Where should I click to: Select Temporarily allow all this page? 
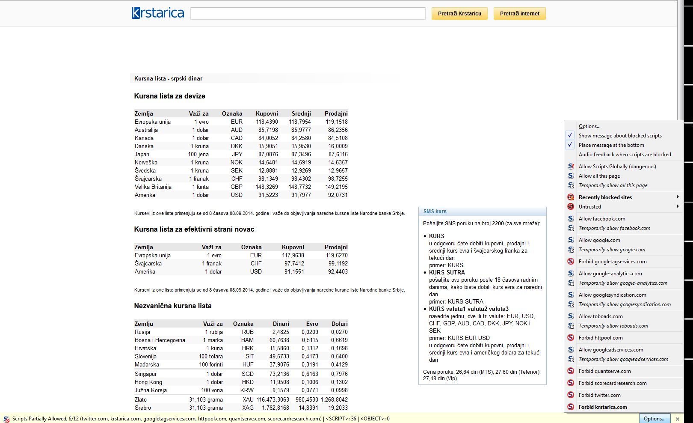tap(613, 185)
